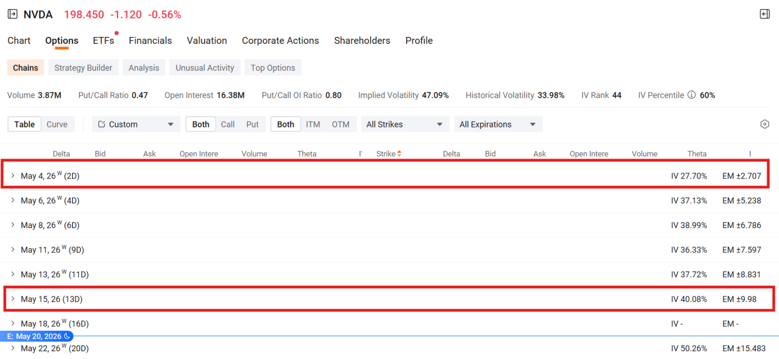Viewport: 779px width, 359px height.
Task: Click the Open Interest 16.38M stat
Action: [204, 95]
